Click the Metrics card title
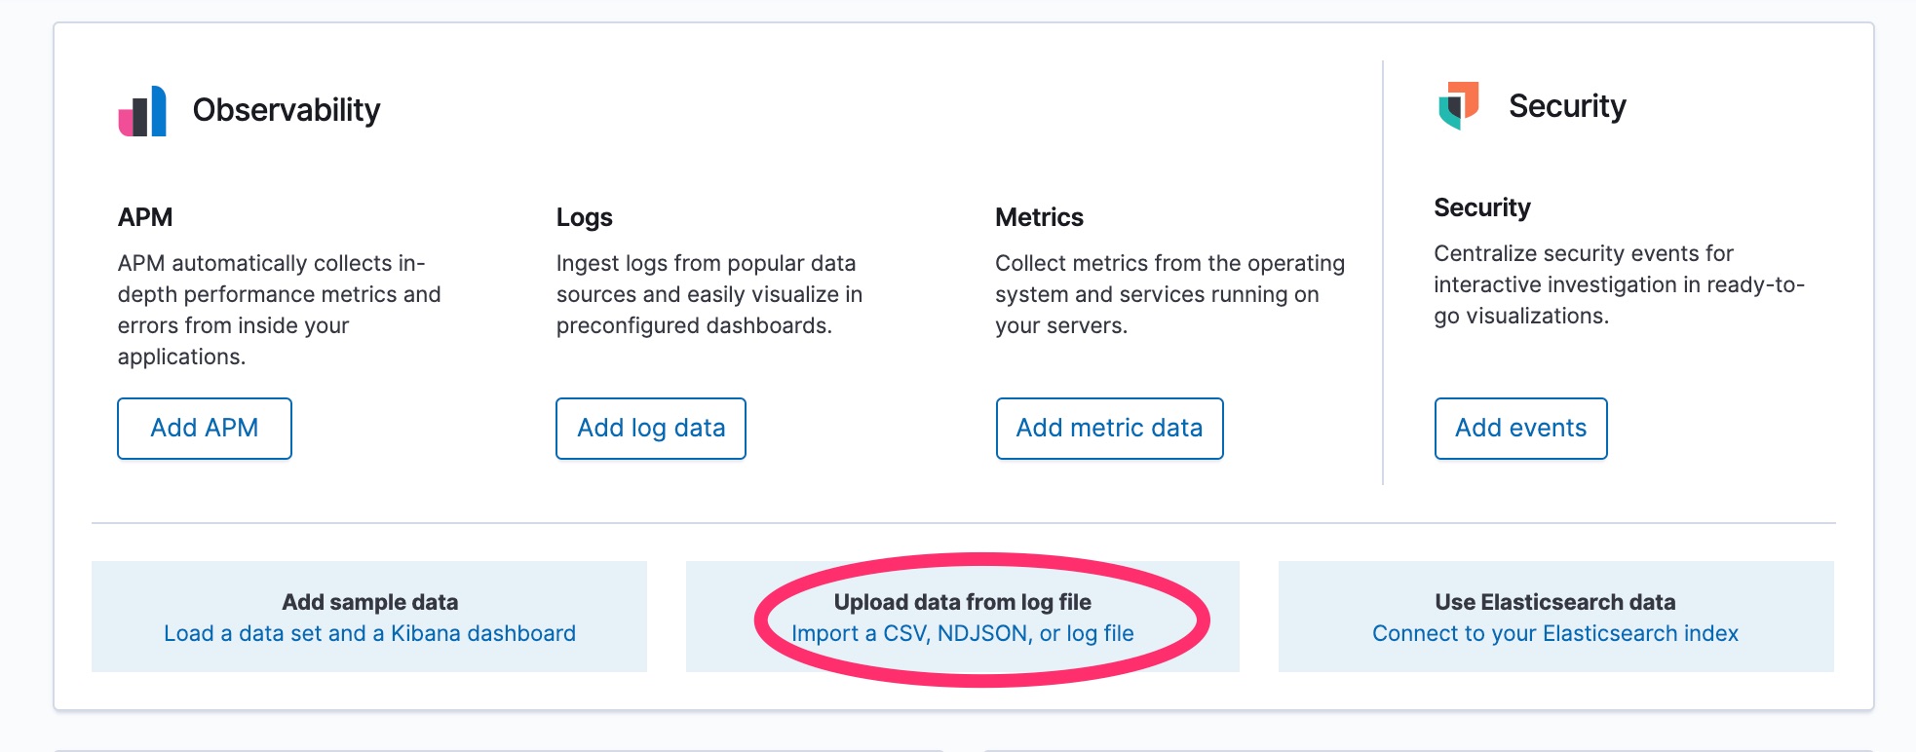 coord(1038,216)
